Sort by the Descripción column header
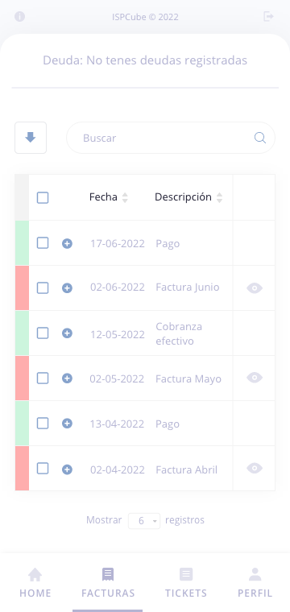This screenshot has height=612, width=290. click(x=188, y=197)
